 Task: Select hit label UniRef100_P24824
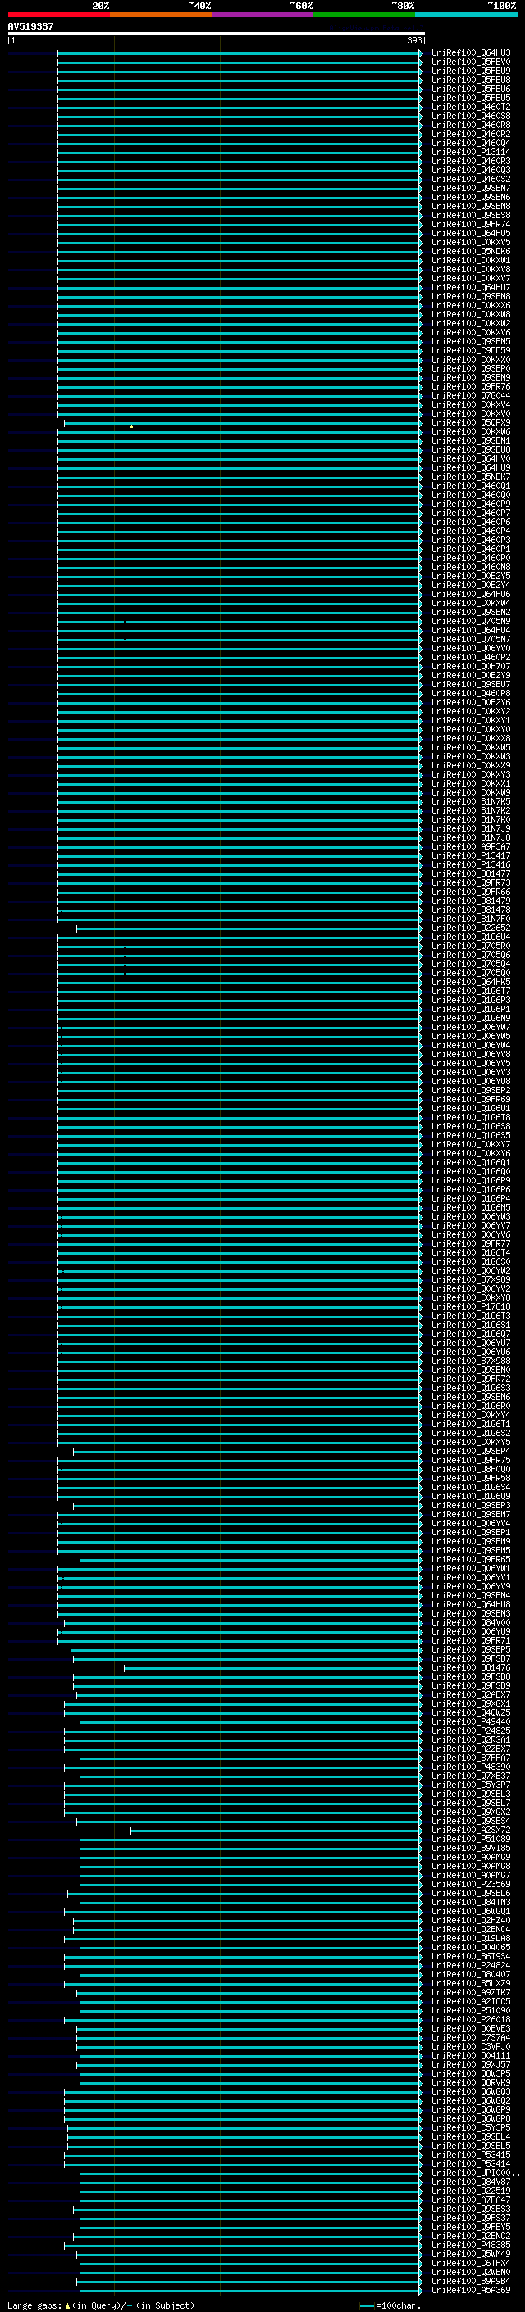tap(471, 1966)
